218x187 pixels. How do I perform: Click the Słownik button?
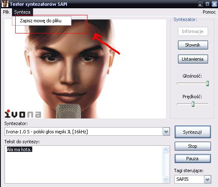coord(193,45)
